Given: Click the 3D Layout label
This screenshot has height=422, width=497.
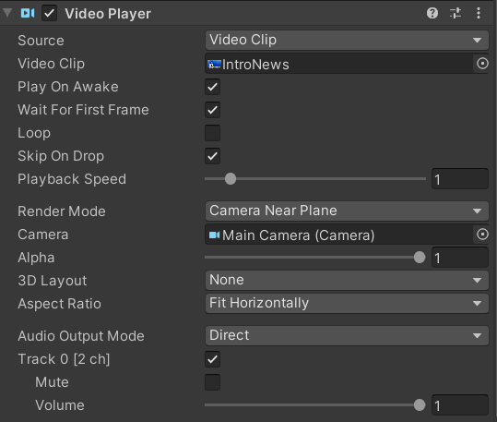Looking at the screenshot, I should pyautogui.click(x=53, y=281).
